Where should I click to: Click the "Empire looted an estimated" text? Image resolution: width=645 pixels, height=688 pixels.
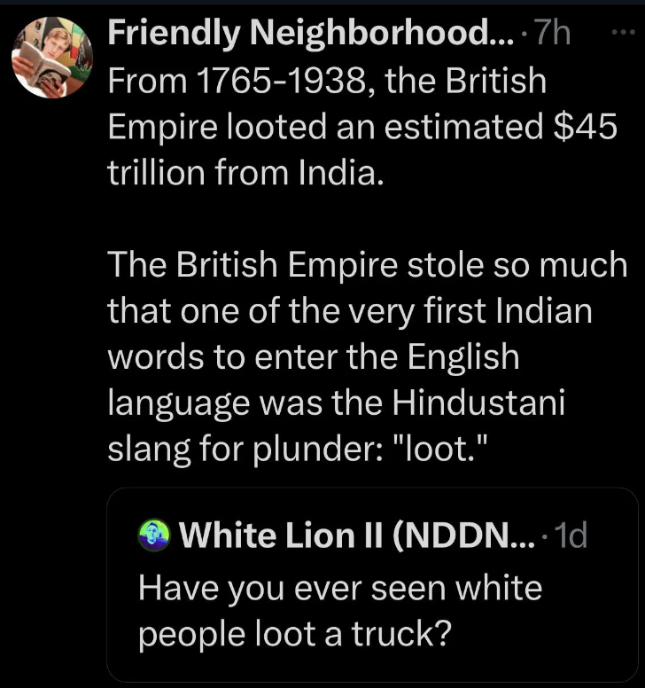coord(324,128)
